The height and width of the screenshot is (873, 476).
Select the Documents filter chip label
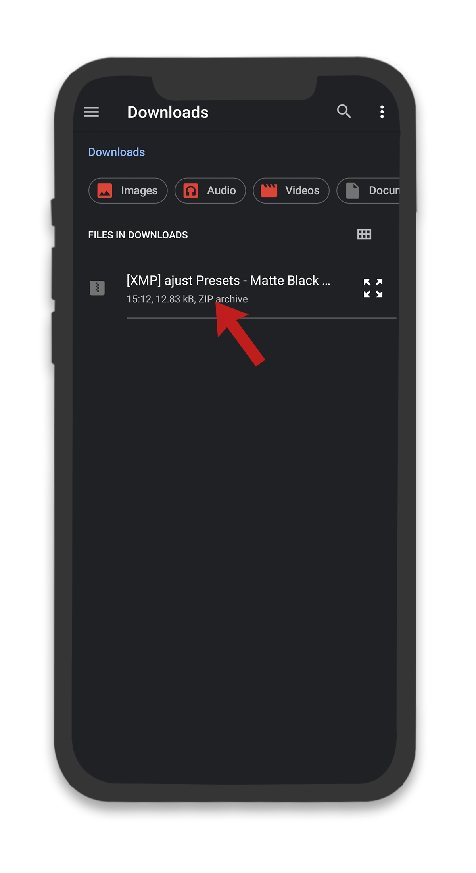click(x=384, y=190)
